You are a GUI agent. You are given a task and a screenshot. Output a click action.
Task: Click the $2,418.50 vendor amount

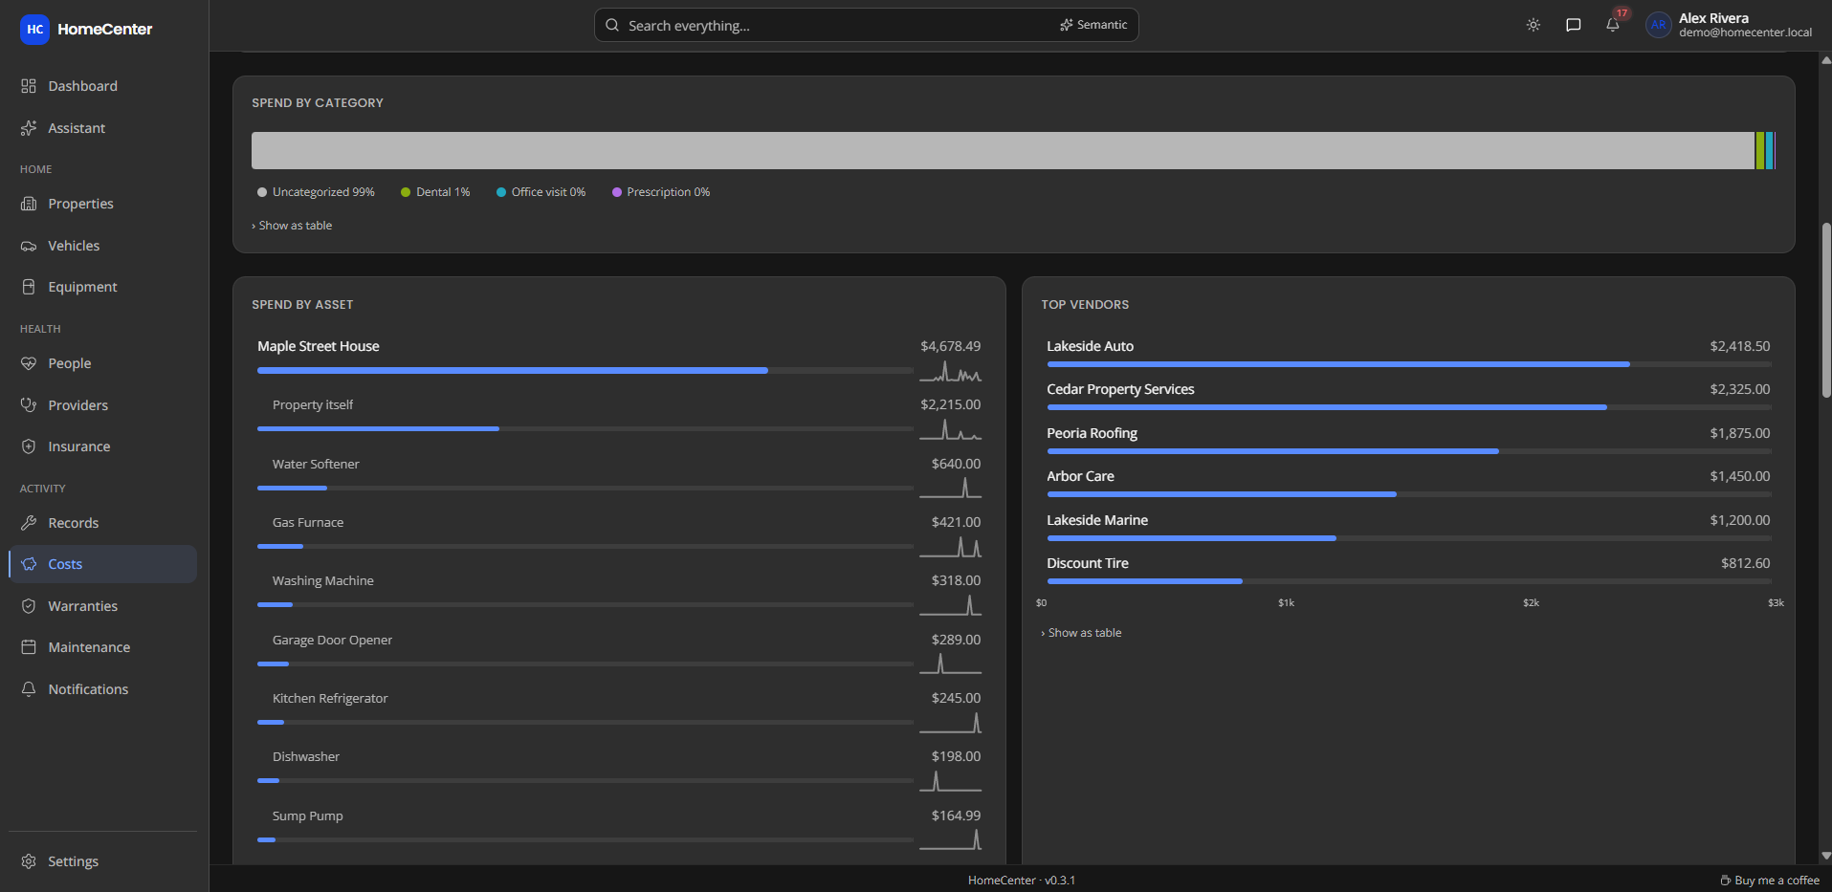[x=1740, y=346]
